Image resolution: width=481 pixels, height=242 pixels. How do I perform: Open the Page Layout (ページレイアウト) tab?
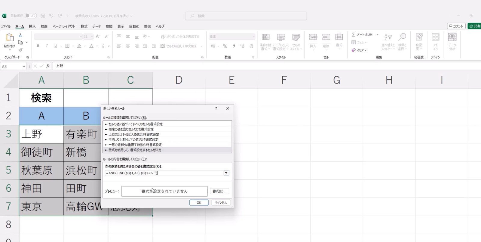tap(64, 26)
